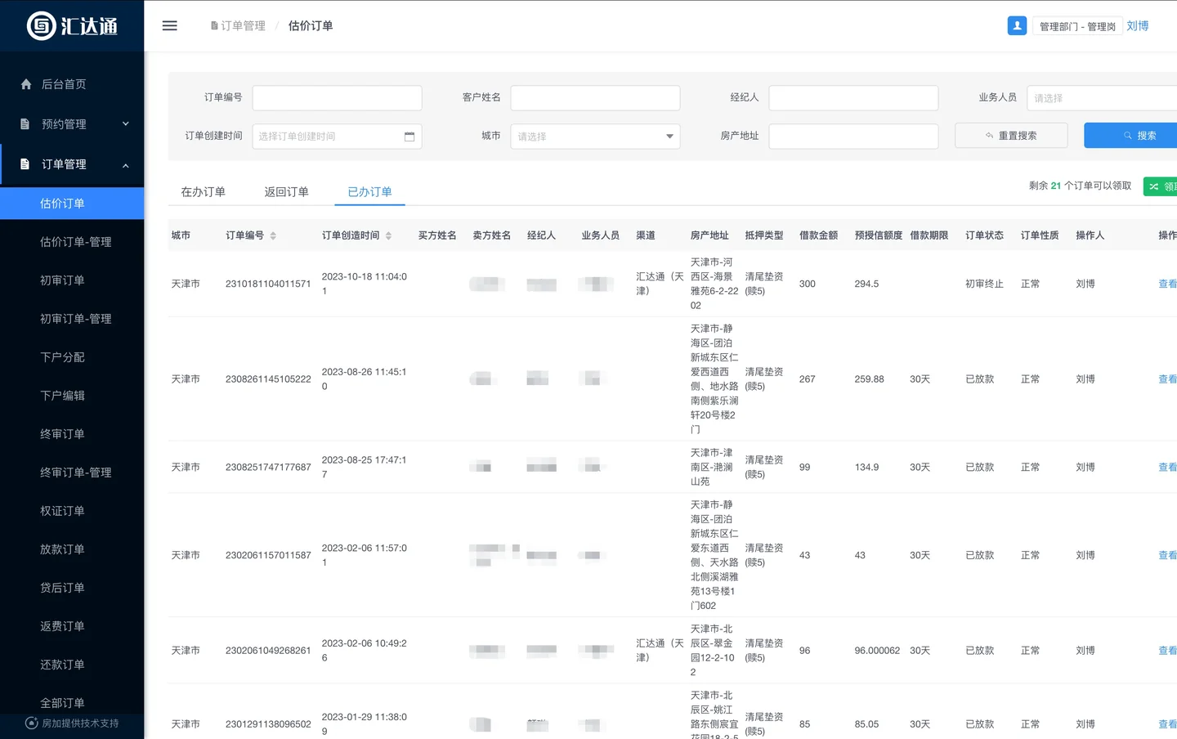The width and height of the screenshot is (1177, 739).
Task: Open the 城市 dropdown selector
Action: (595, 137)
